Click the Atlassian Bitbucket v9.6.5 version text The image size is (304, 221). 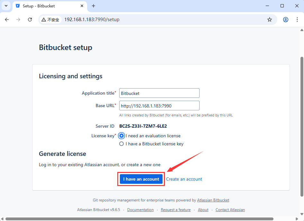(x=98, y=210)
